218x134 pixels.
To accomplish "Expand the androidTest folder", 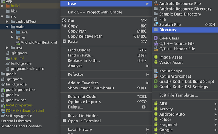I will pos(7,21).
